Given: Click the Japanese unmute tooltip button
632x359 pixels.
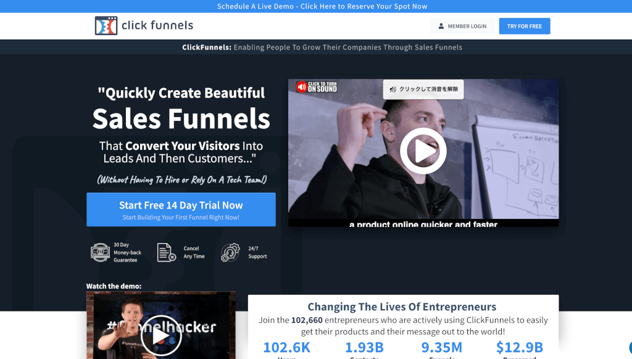Looking at the screenshot, I should pos(423,89).
